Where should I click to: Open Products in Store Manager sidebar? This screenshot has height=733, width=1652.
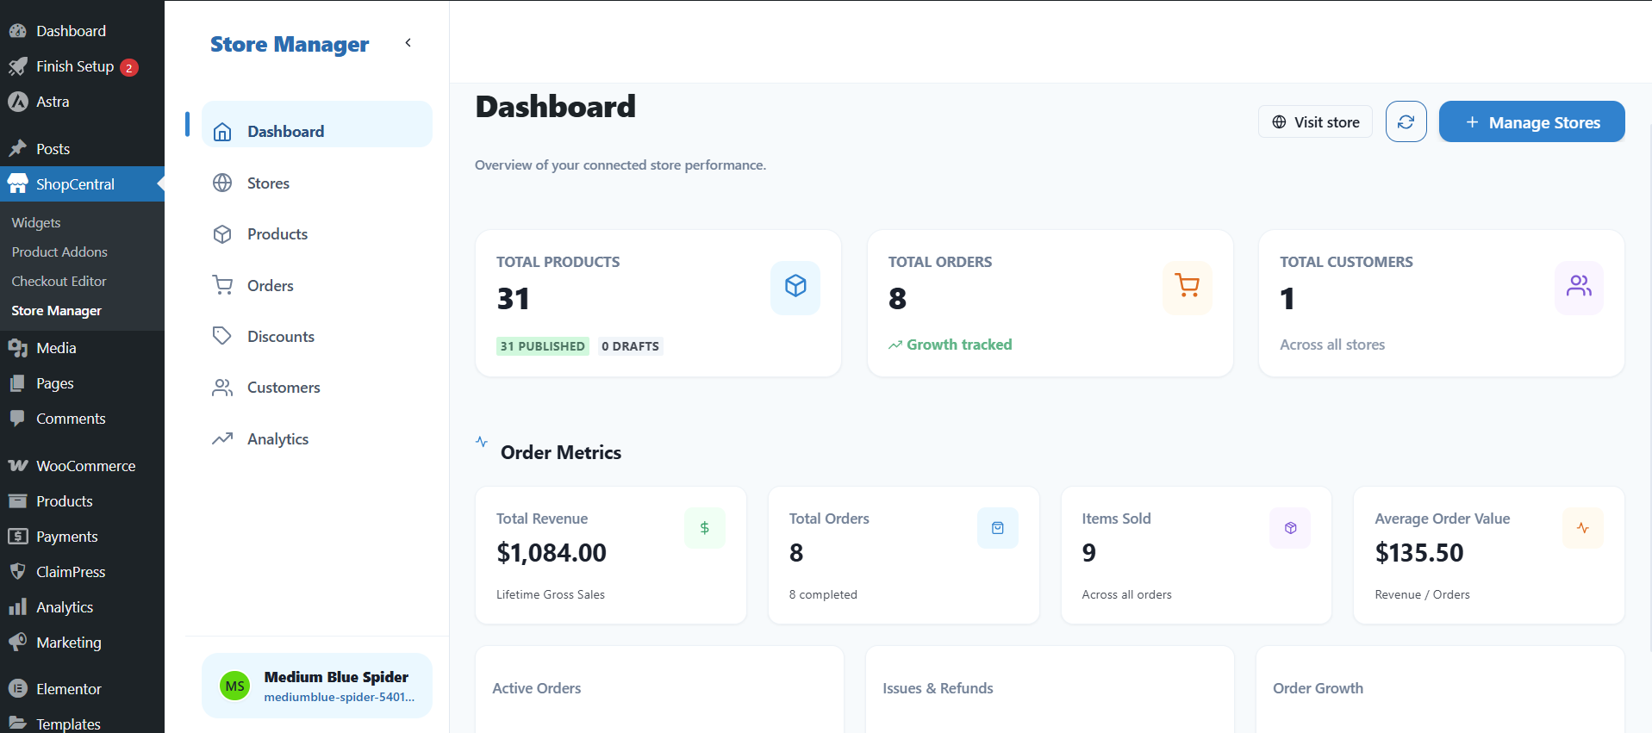pos(316,234)
